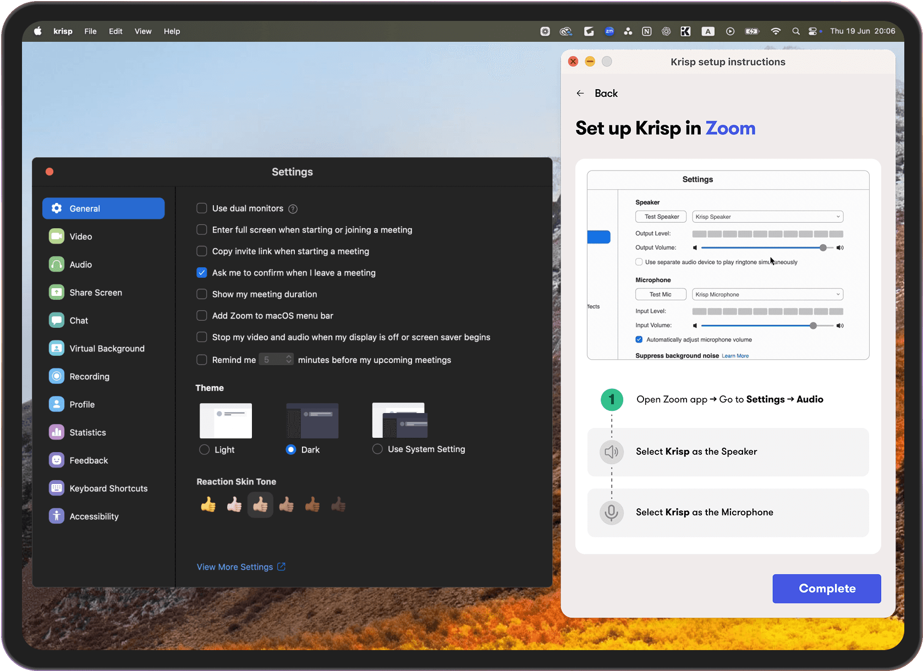This screenshot has height=671, width=923.
Task: Click the keyboard input source A icon
Action: tap(708, 31)
